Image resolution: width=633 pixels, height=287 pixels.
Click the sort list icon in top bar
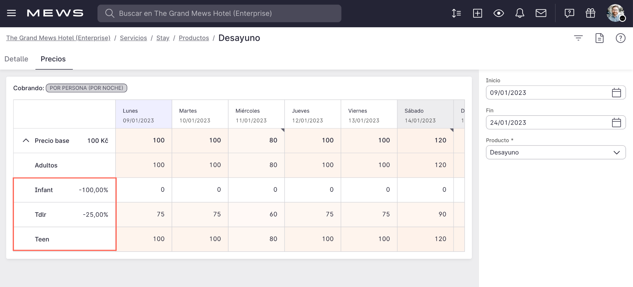point(456,13)
